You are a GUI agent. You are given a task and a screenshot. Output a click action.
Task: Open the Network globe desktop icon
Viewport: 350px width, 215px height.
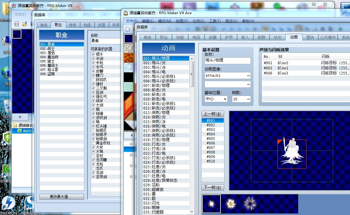[5, 76]
